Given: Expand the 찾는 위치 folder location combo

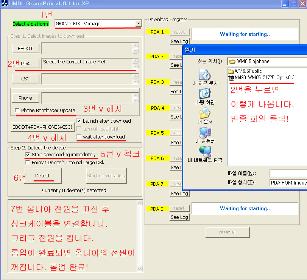Looking at the screenshot, I should (x=267, y=62).
